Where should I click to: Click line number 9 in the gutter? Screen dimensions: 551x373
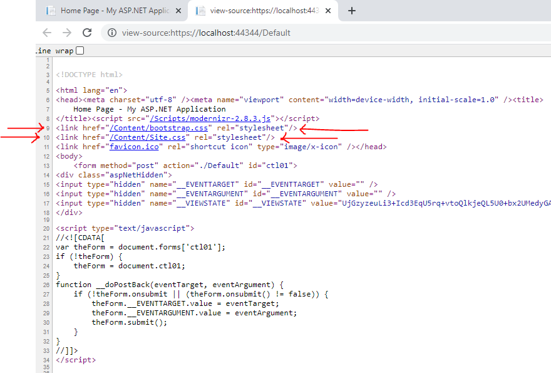point(48,129)
